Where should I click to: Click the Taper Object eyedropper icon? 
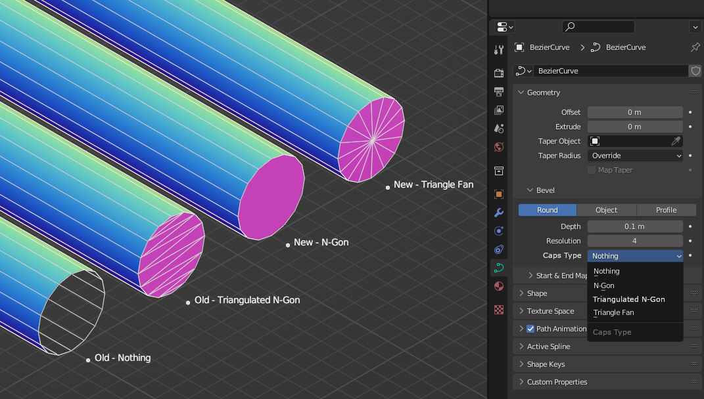click(x=675, y=141)
